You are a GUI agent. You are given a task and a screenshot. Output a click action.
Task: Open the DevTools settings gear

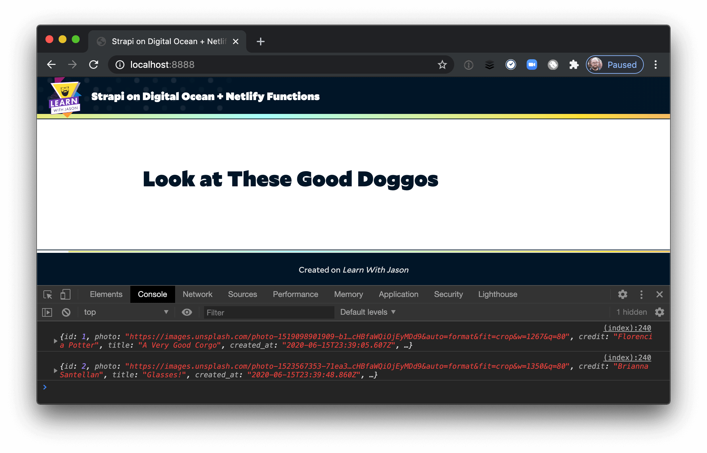tap(623, 294)
